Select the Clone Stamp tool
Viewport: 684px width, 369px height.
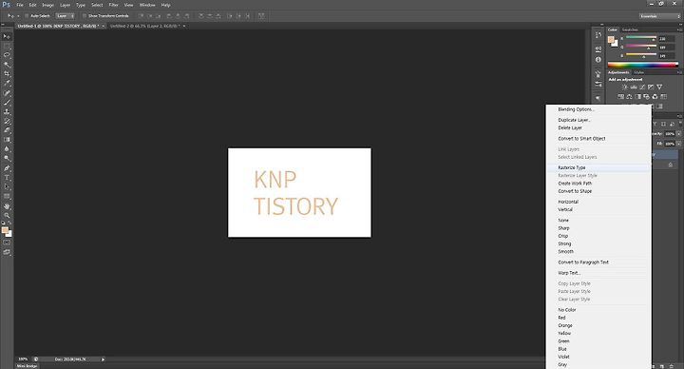tap(7, 112)
